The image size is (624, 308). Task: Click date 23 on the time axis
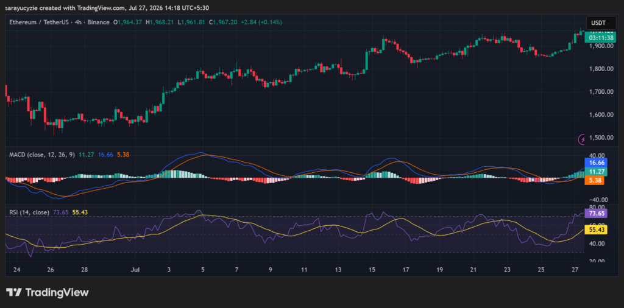pos(507,270)
